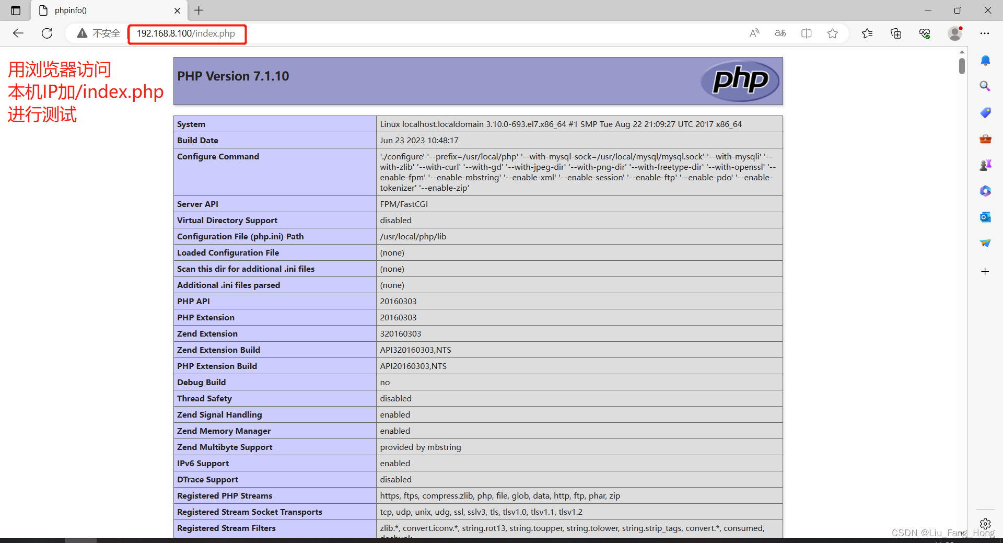Click the System row label

coord(191,124)
